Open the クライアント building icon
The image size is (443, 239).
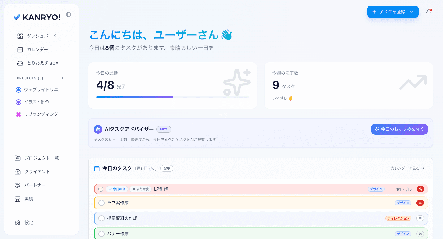pyautogui.click(x=20, y=171)
